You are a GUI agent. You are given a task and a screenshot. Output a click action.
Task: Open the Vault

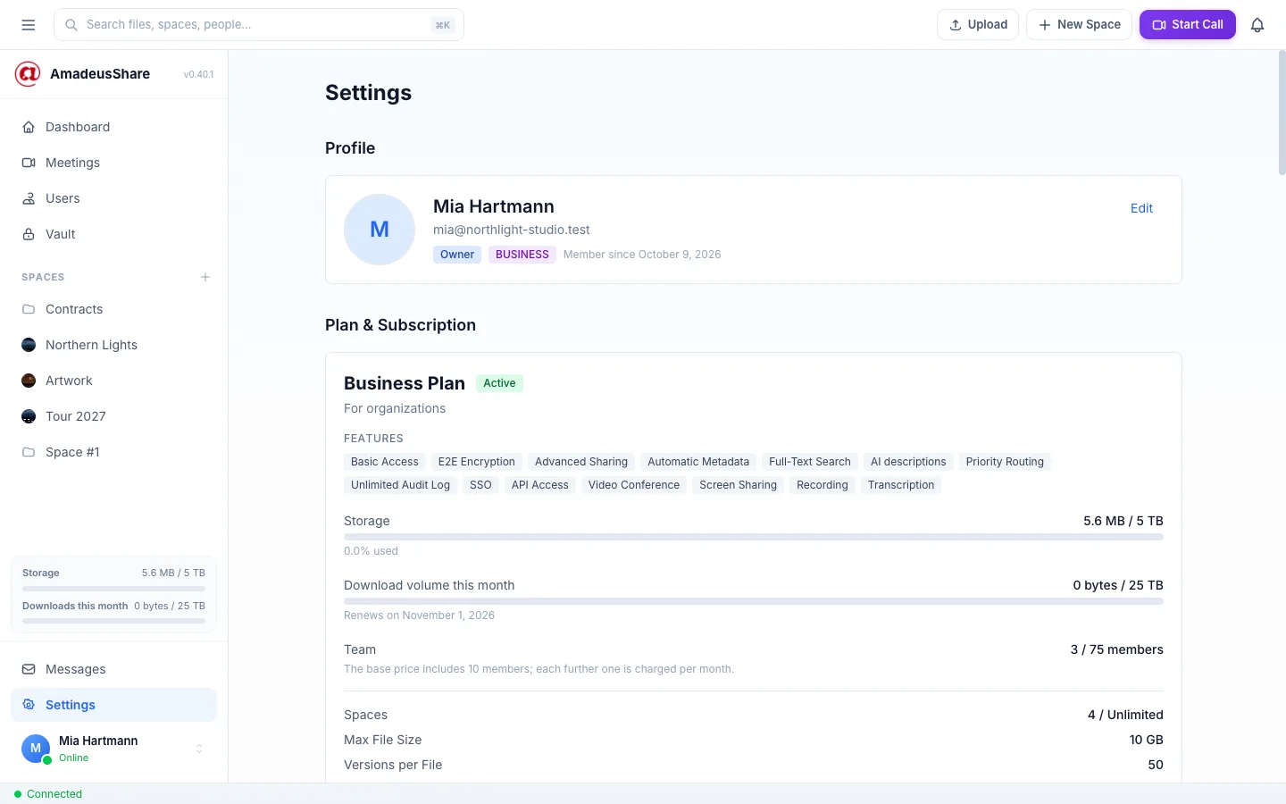point(113,234)
